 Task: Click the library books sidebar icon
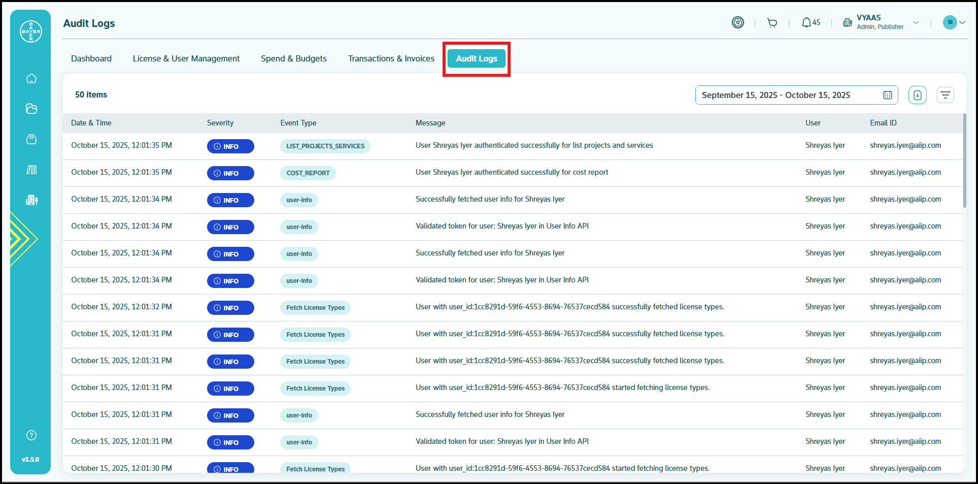point(31,170)
